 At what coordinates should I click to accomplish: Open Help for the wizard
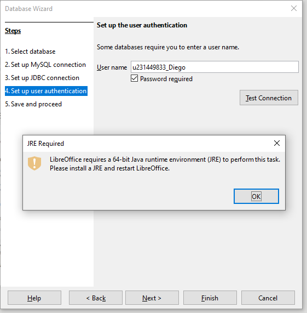click(x=34, y=298)
